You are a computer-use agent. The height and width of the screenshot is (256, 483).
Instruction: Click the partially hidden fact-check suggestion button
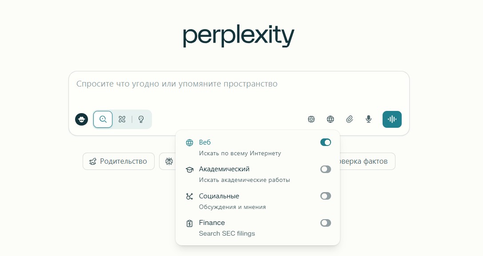tap(367, 161)
